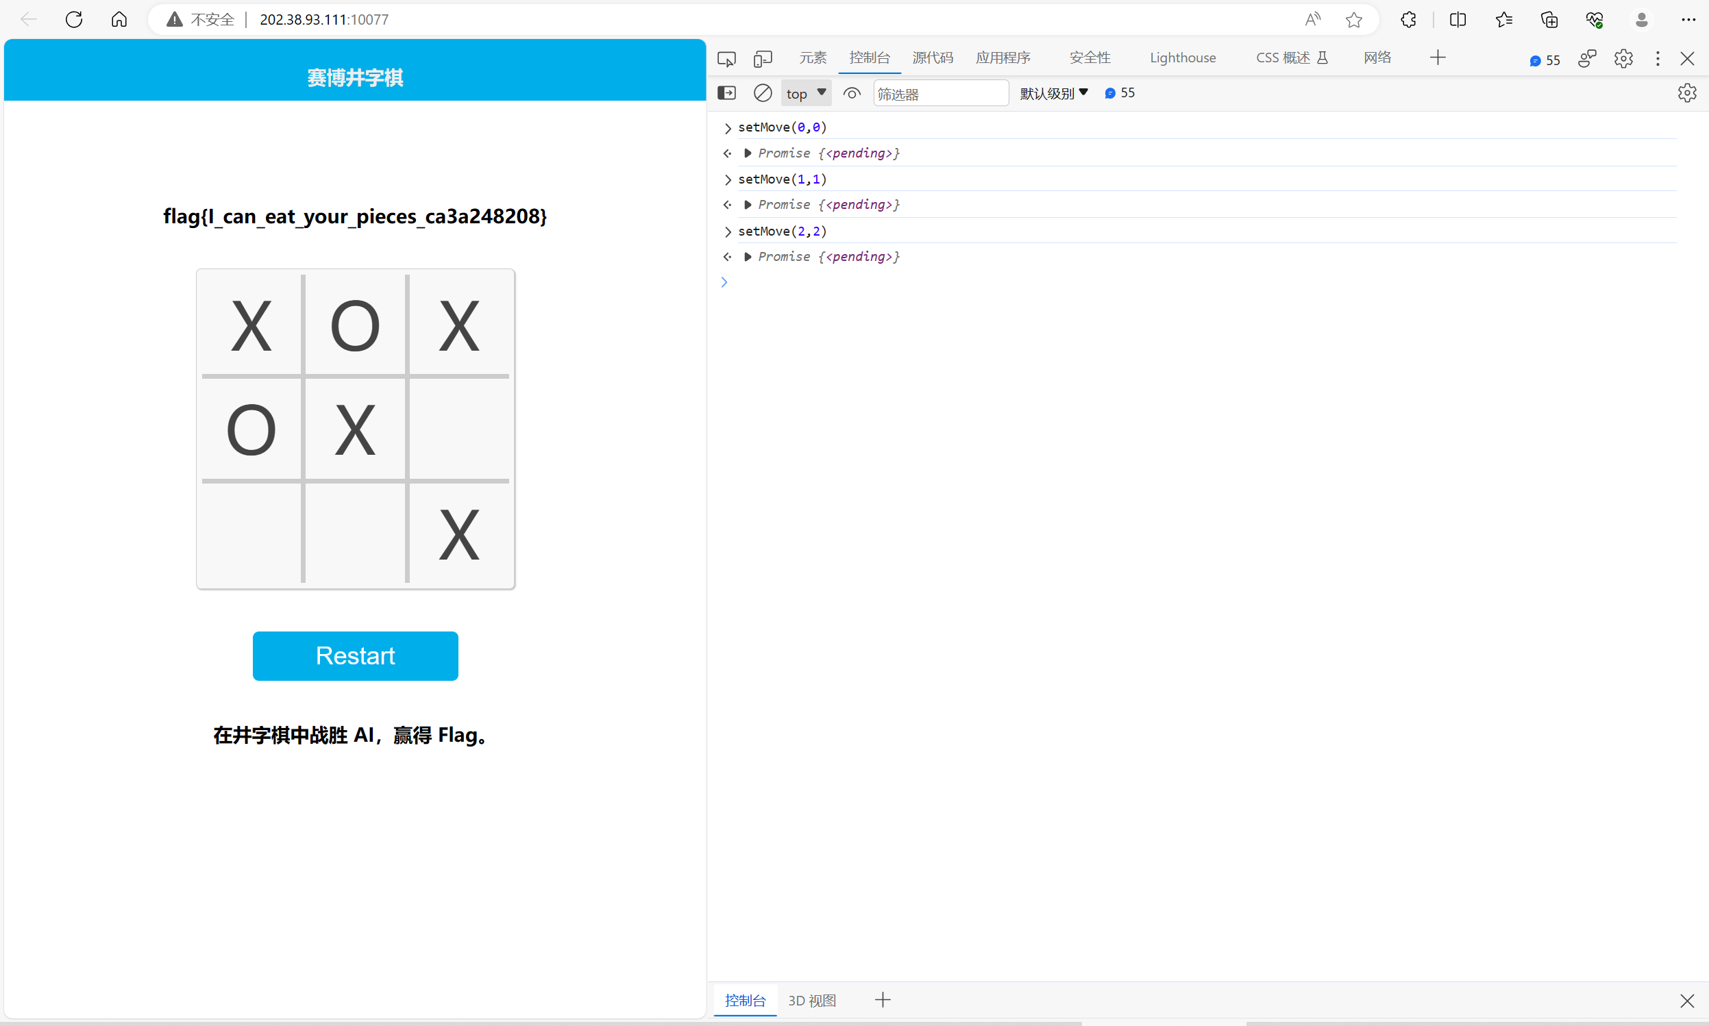This screenshot has width=1709, height=1026.
Task: Select the 默认级别 log filter dropdown
Action: [x=1053, y=92]
